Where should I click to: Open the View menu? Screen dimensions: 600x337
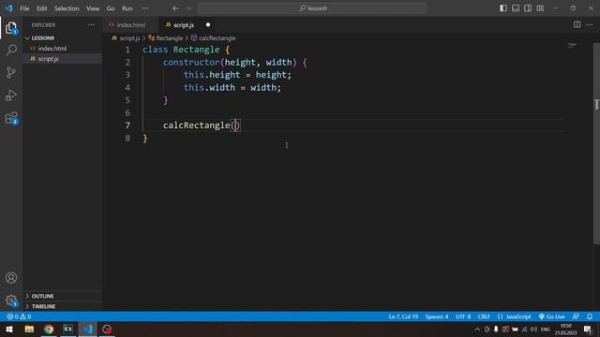click(93, 8)
